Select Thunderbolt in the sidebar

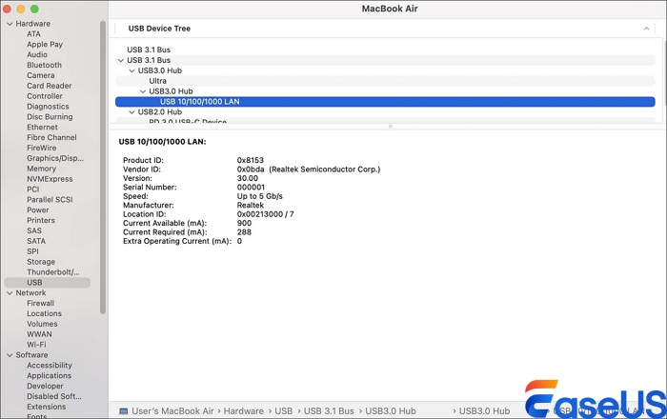(x=53, y=272)
